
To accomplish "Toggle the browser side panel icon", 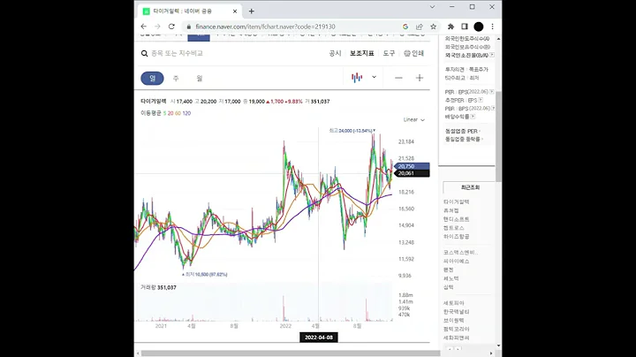I will click(x=465, y=27).
